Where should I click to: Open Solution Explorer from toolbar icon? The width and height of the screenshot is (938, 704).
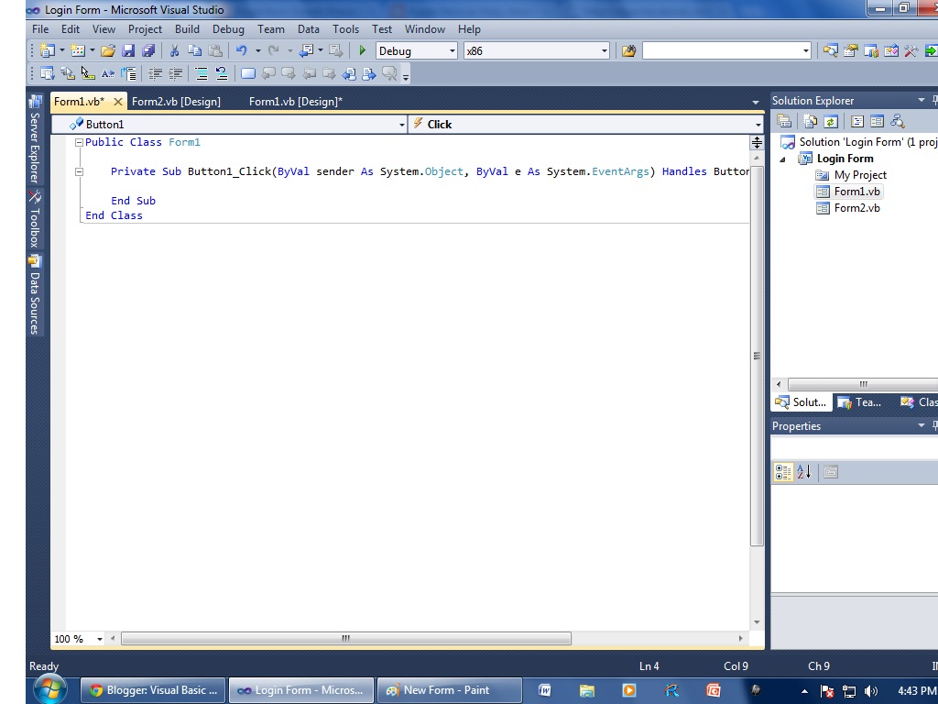tap(830, 51)
